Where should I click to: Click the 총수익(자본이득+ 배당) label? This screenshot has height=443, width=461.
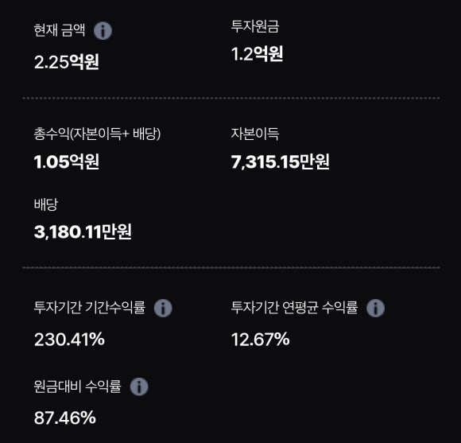97,134
